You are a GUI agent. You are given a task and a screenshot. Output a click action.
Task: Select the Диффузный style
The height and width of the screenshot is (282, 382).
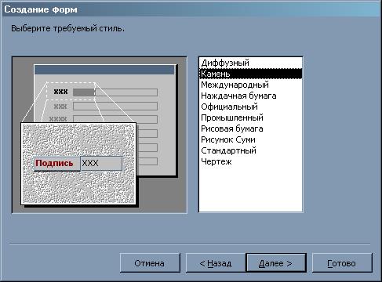[x=250, y=63]
